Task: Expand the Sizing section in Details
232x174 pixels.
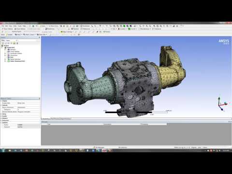Action: [x=1, y=114]
